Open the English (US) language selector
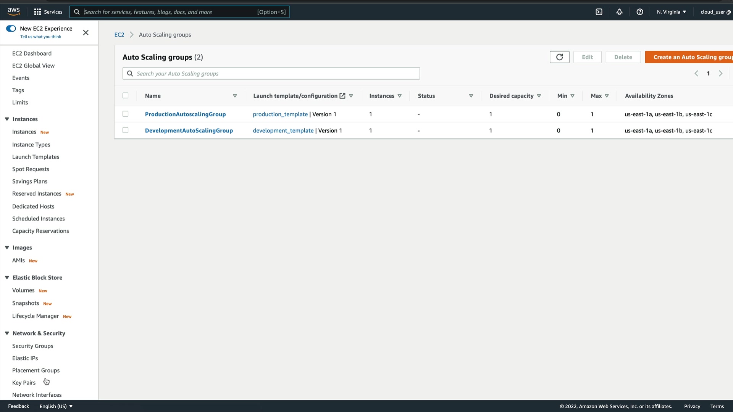 click(x=56, y=406)
